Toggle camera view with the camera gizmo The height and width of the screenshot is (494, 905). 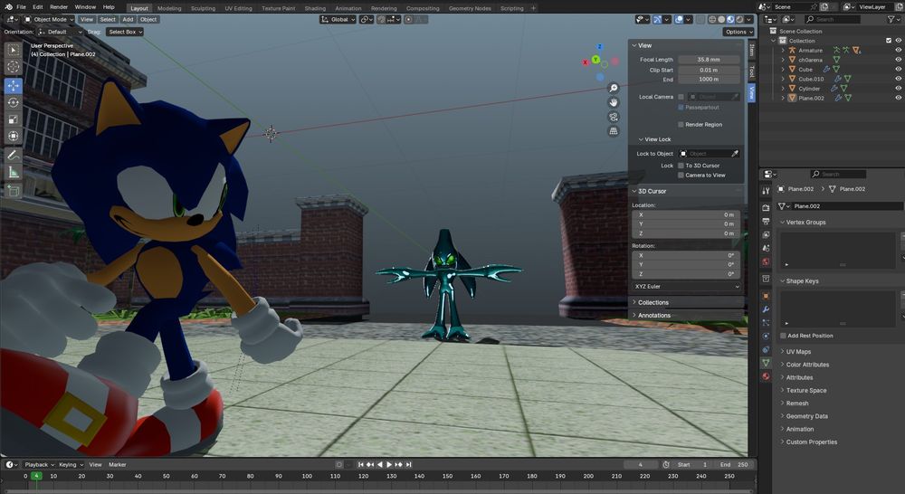click(x=614, y=117)
